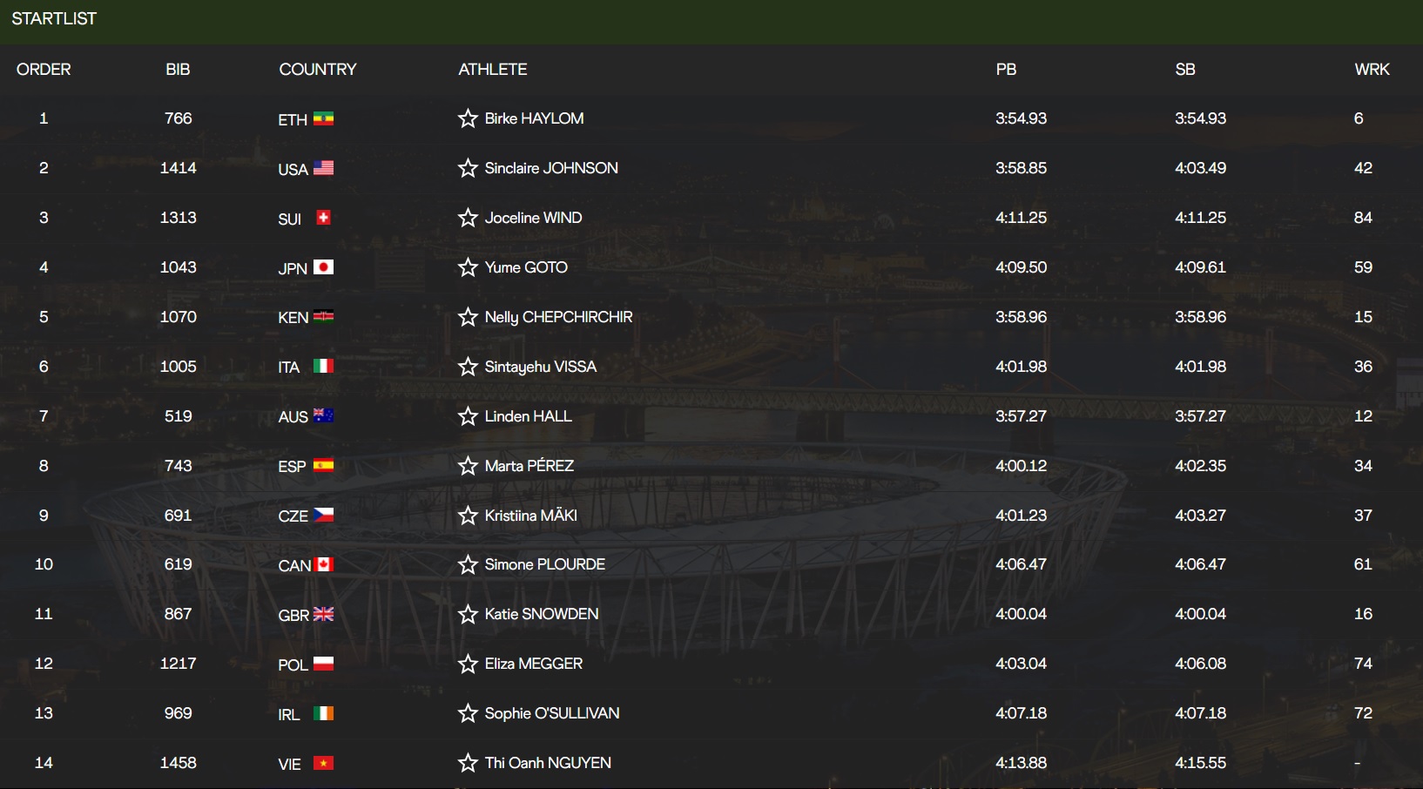Select the star icon for Nelly CHEPCHIRCHIR
This screenshot has height=789, width=1423.
468,317
